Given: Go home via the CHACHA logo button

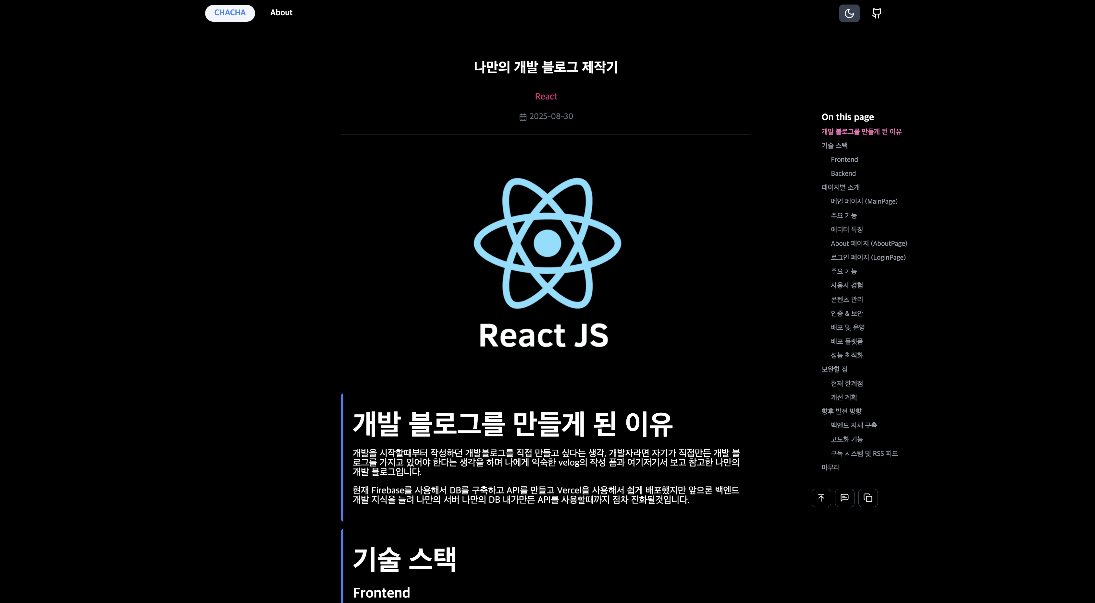Looking at the screenshot, I should click(230, 13).
